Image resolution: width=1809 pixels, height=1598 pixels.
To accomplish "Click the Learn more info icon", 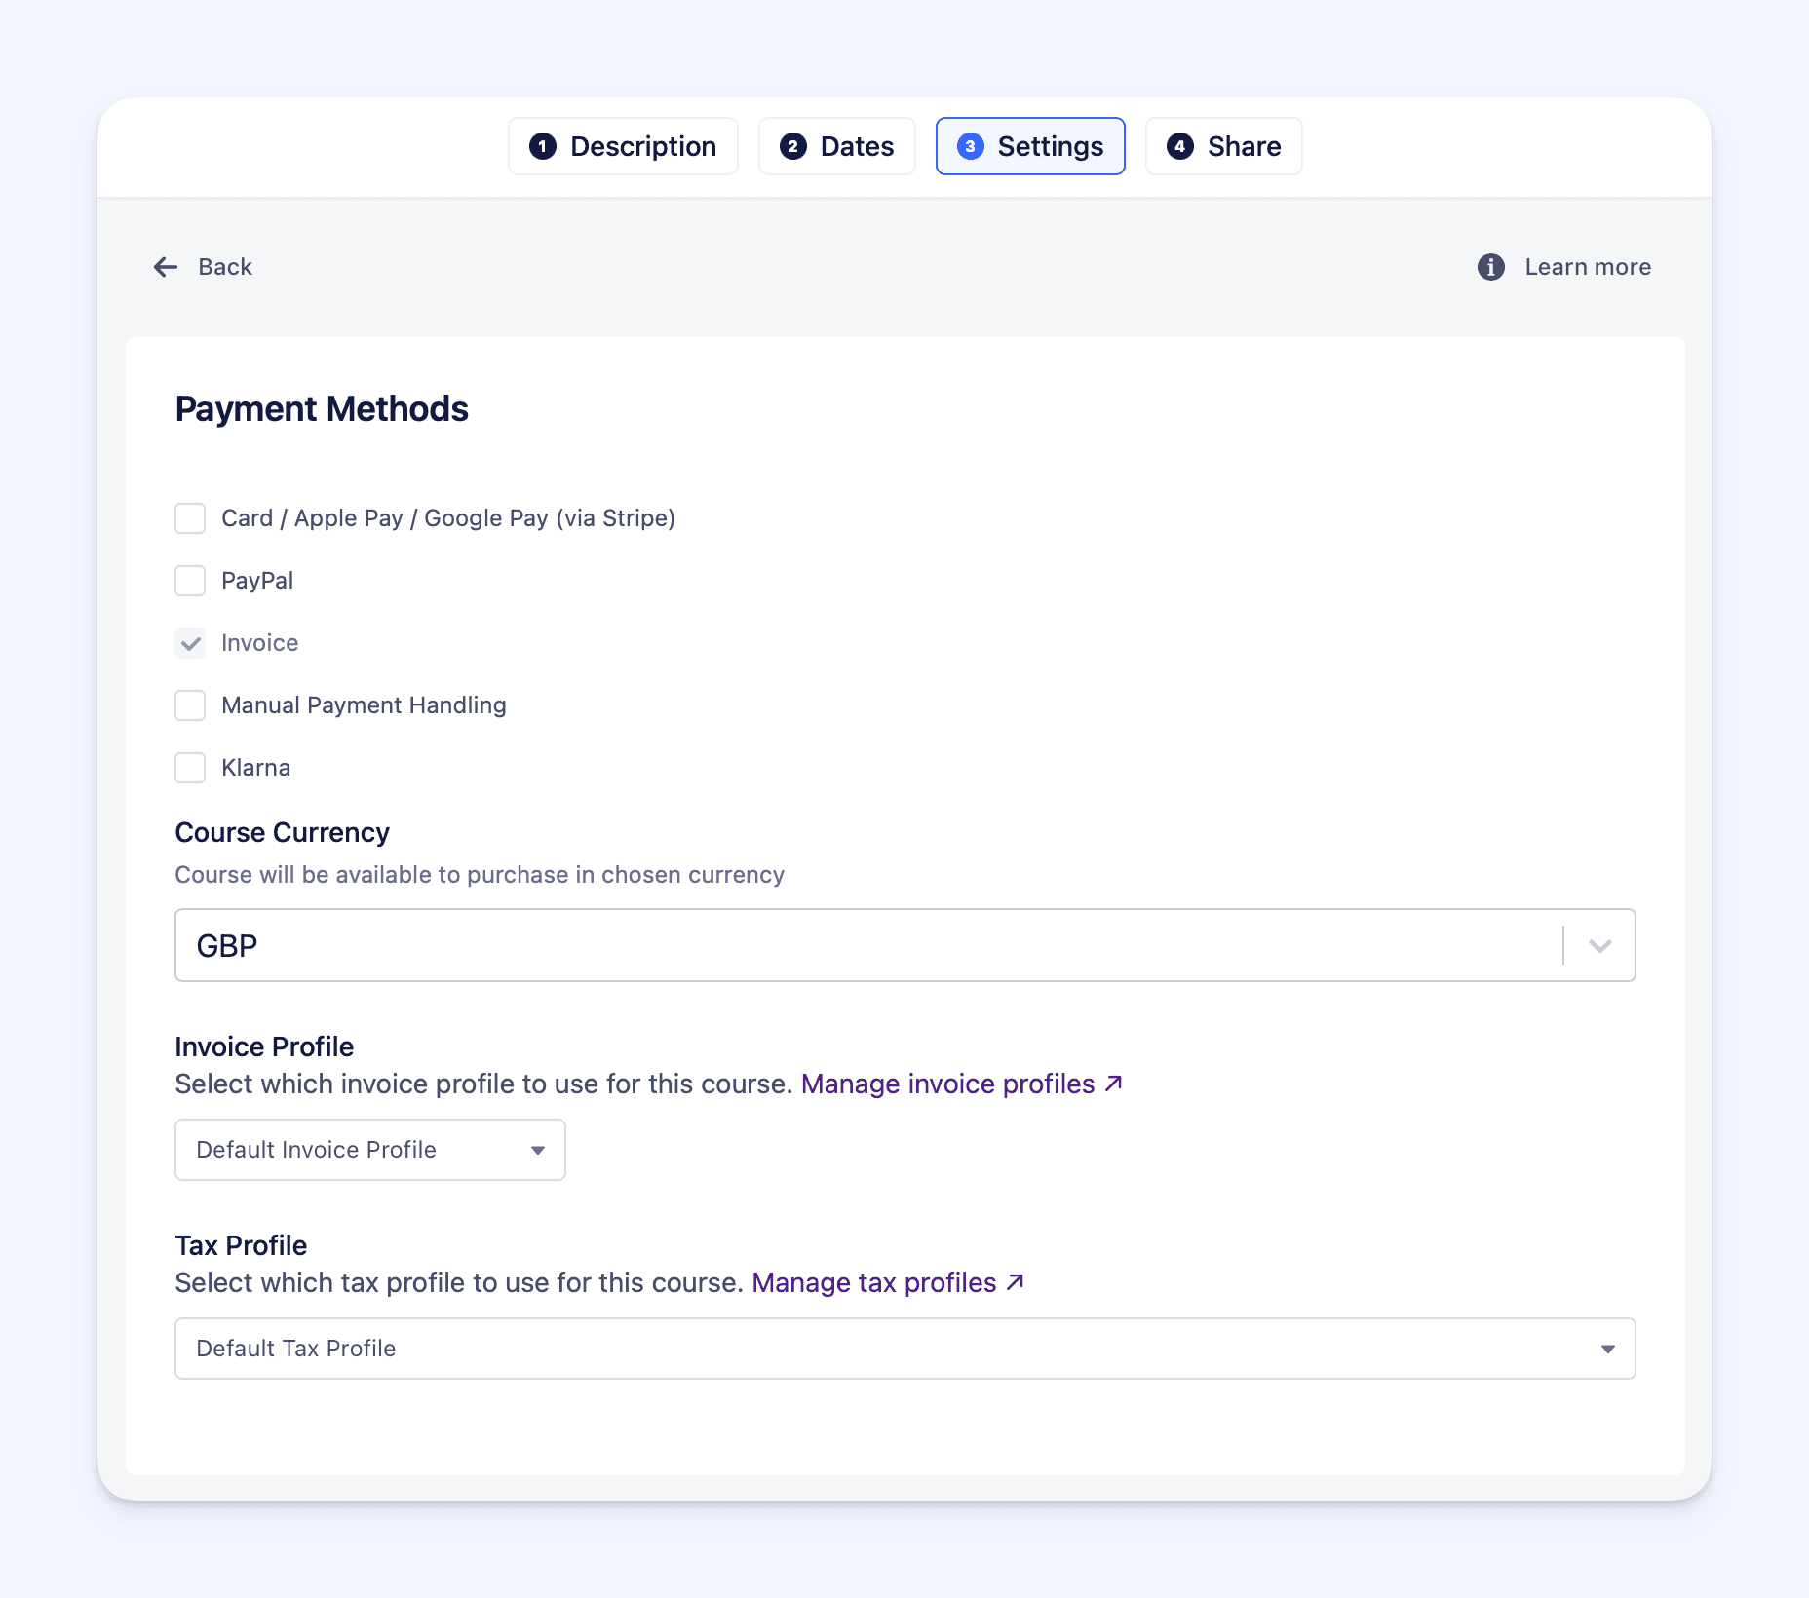I will (1490, 267).
